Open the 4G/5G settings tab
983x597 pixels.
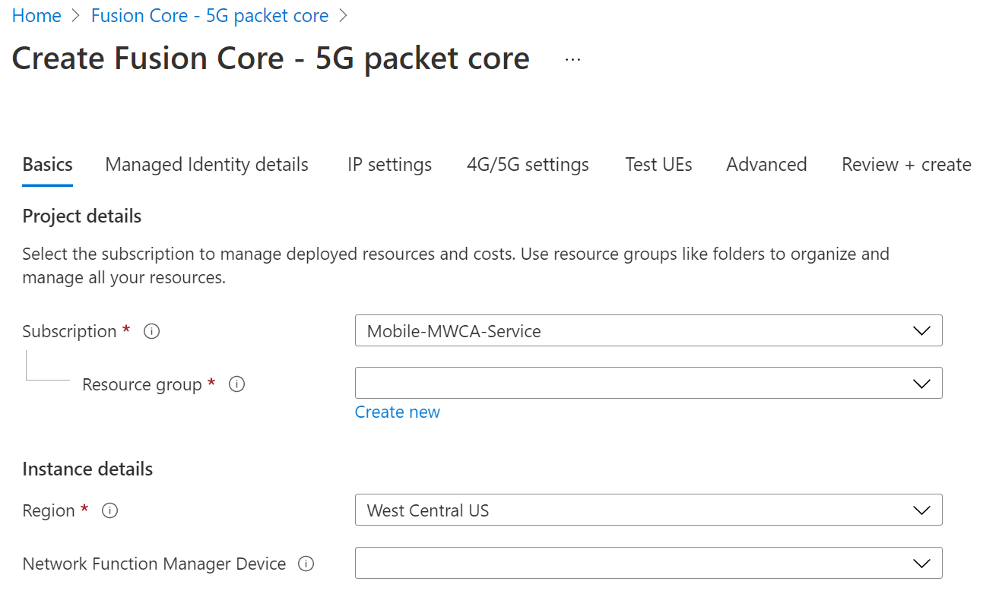coord(528,165)
